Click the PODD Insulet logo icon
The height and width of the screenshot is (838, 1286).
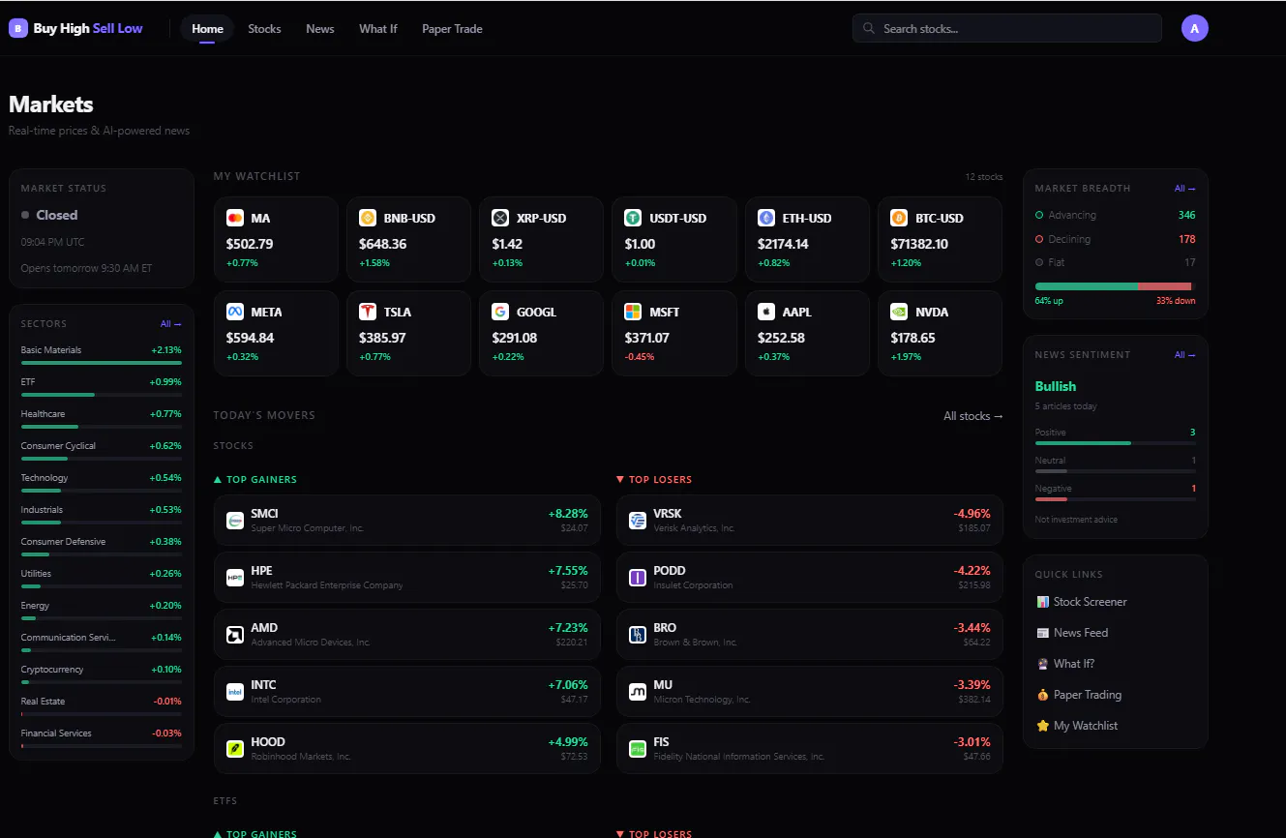tap(638, 578)
